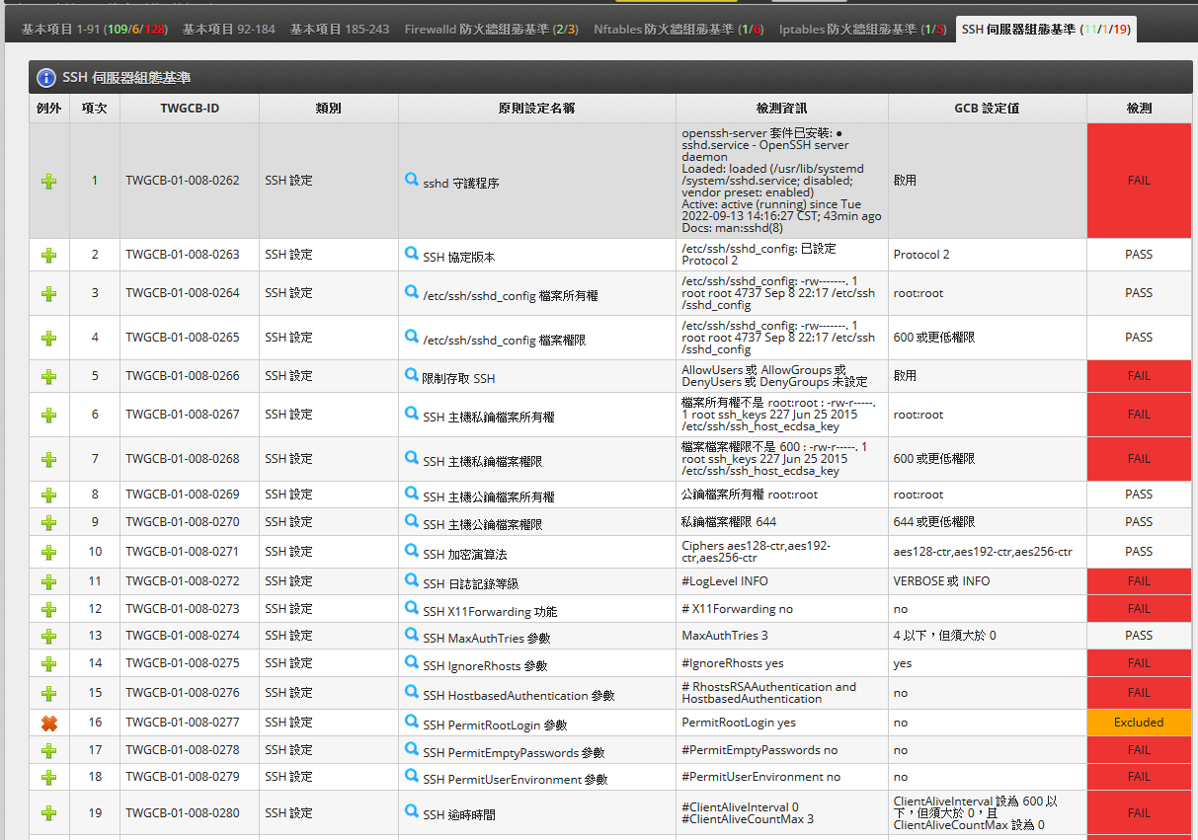This screenshot has width=1198, height=840.
Task: Click magnifier next to 限制存取 SSH
Action: (x=412, y=375)
